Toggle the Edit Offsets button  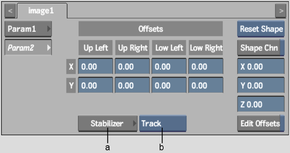point(261,123)
